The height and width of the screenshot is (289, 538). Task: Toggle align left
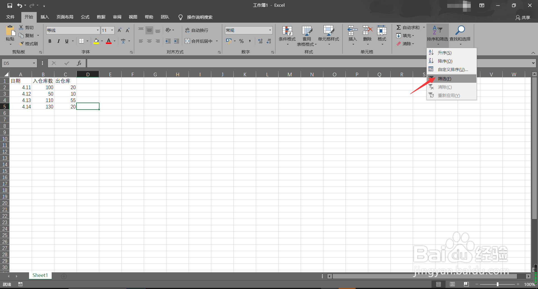point(141,41)
